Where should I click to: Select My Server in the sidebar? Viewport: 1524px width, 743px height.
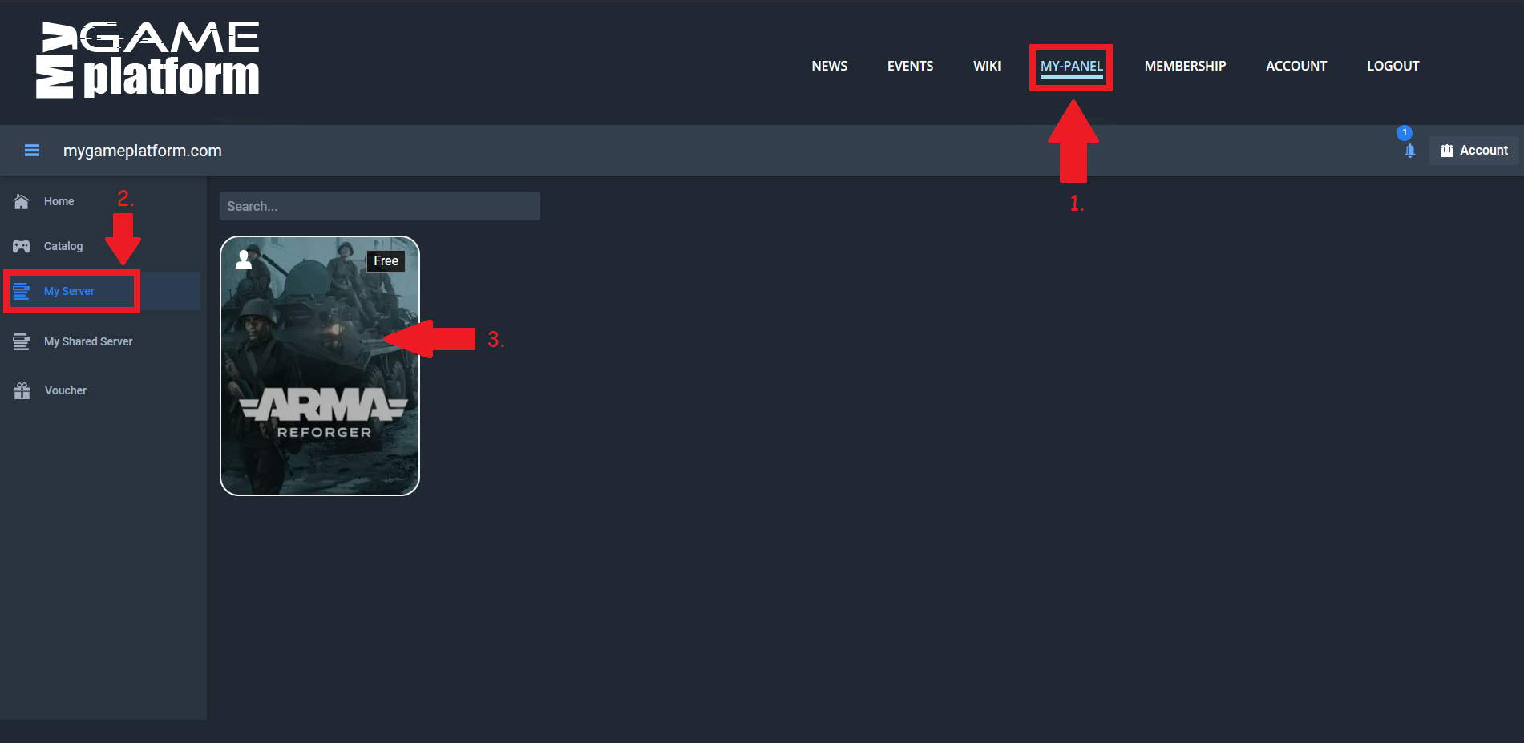pyautogui.click(x=69, y=291)
